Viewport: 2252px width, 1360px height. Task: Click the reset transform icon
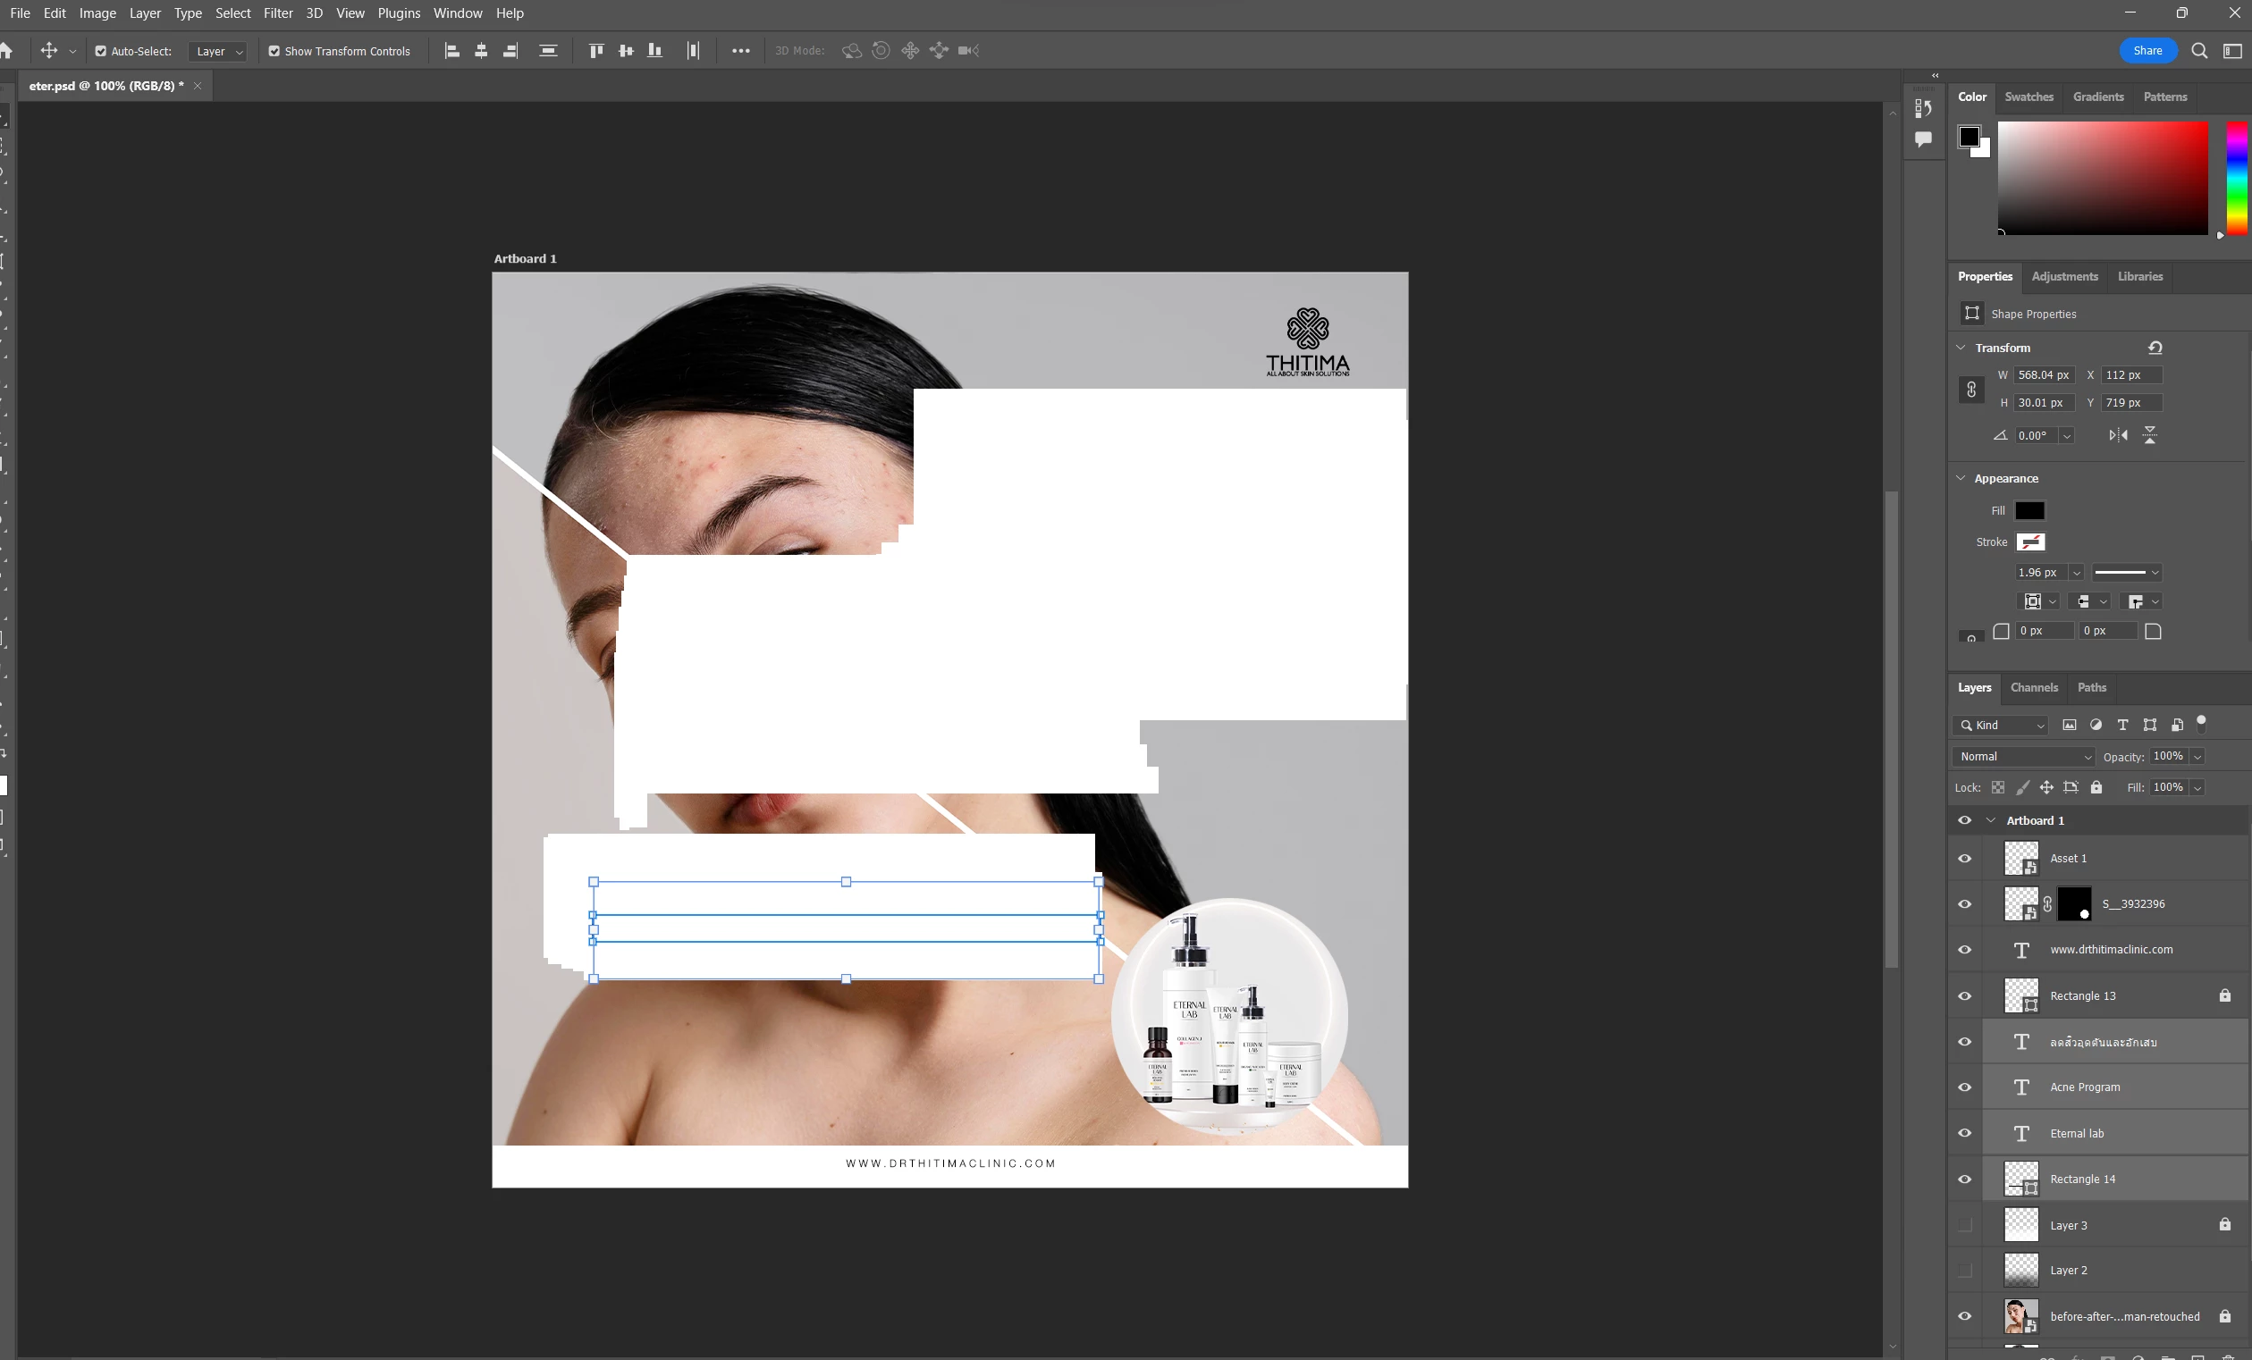[2155, 348]
